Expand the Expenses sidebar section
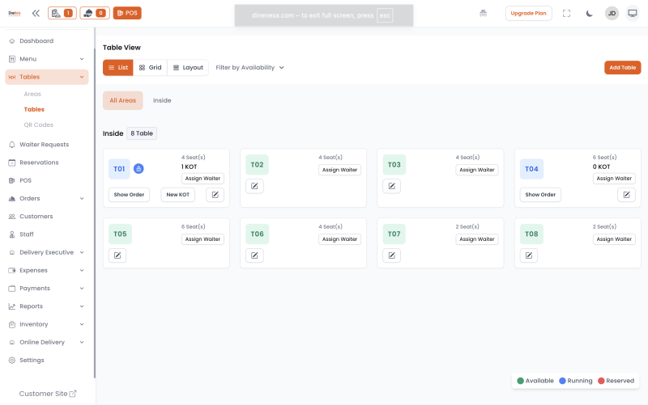Viewport: 648px width, 405px height. [47, 270]
